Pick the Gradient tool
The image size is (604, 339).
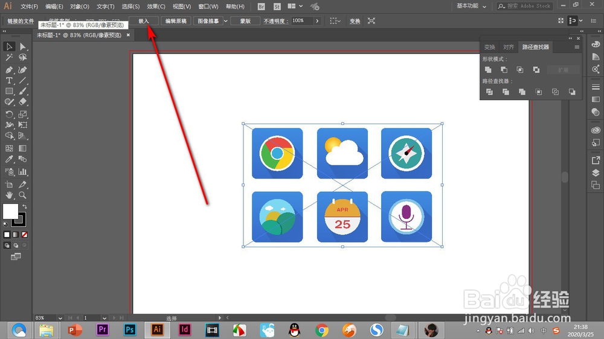[x=23, y=148]
